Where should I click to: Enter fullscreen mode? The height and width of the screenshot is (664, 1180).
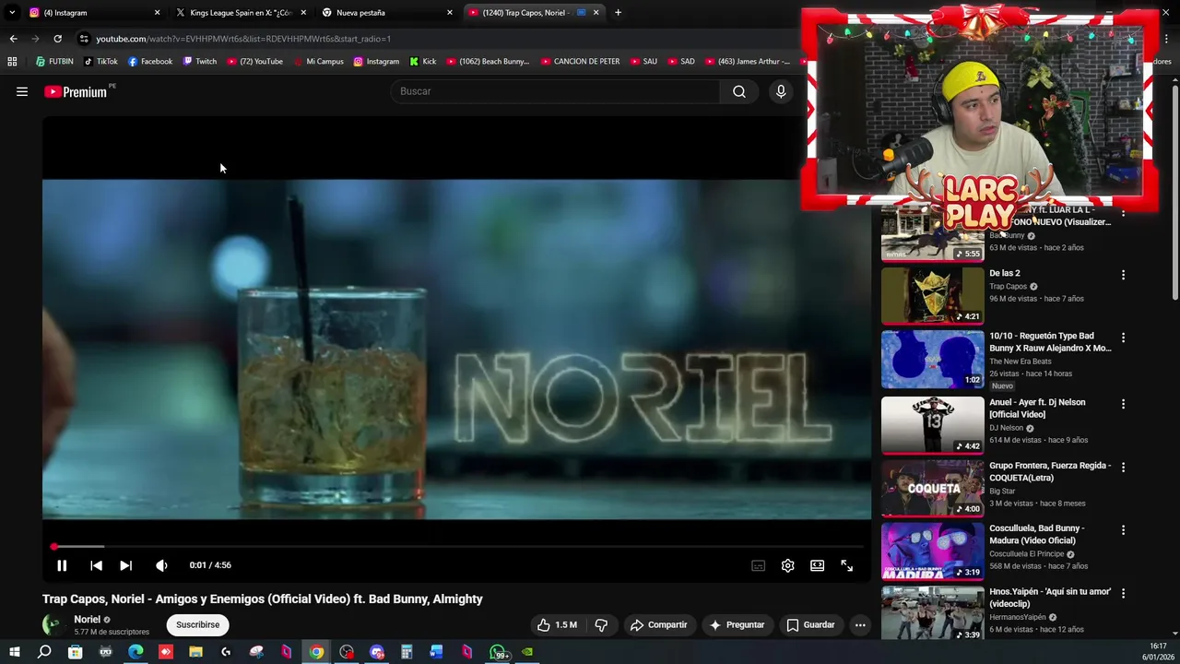pos(846,565)
